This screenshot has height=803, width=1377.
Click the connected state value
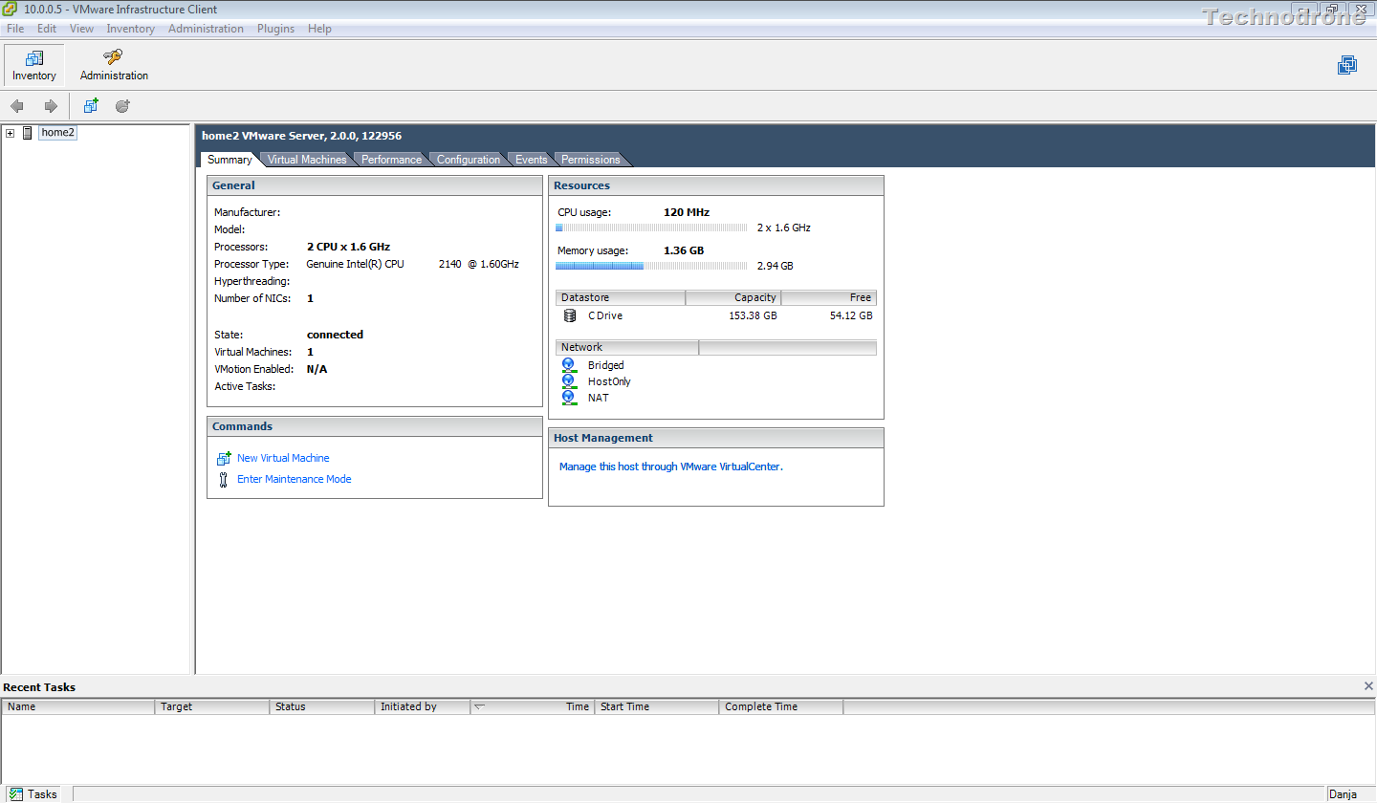(x=335, y=335)
